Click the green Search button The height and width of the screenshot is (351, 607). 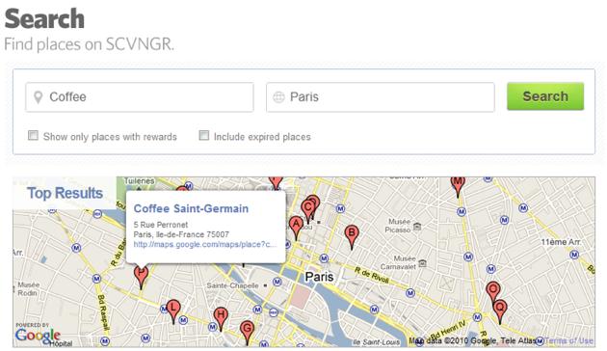point(545,96)
